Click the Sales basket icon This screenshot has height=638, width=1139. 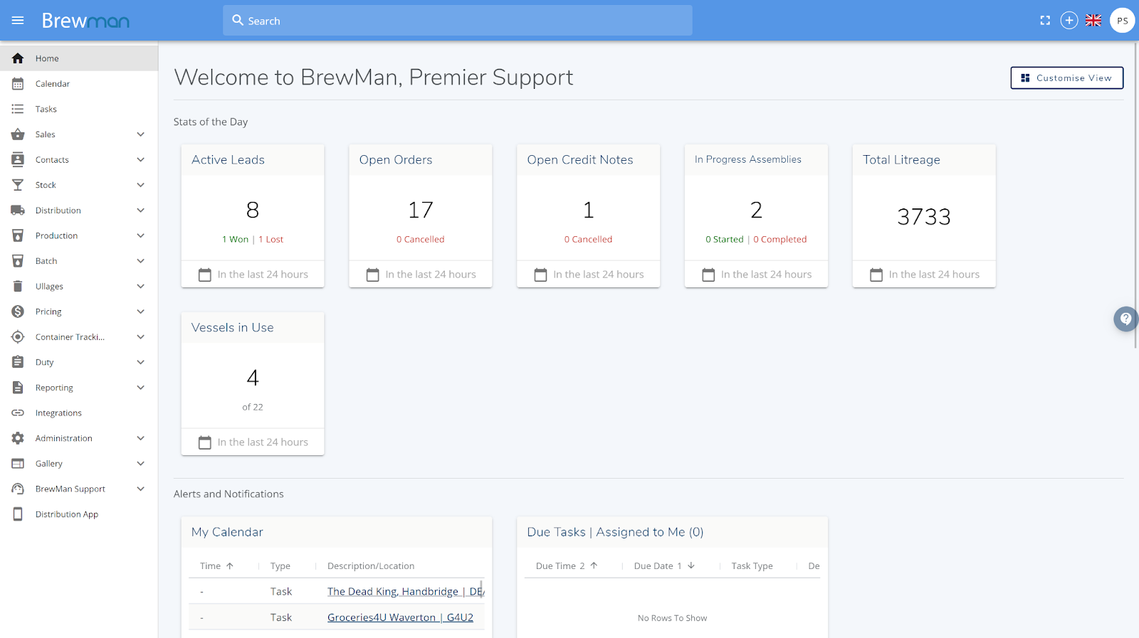point(18,134)
